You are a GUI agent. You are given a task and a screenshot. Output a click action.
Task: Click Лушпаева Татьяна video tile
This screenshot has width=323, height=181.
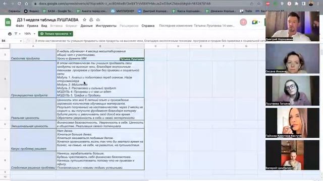(292, 90)
